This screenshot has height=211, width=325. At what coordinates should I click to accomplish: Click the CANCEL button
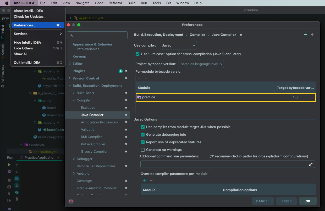click(x=262, y=201)
